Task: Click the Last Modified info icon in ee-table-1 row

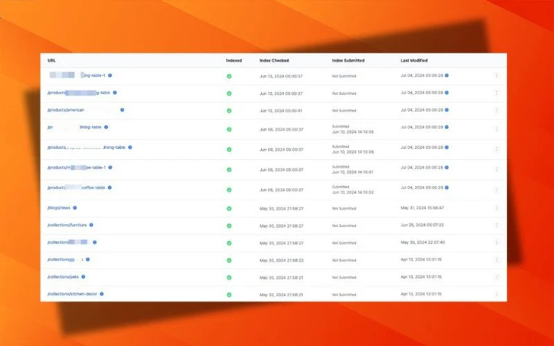Action: [447, 167]
